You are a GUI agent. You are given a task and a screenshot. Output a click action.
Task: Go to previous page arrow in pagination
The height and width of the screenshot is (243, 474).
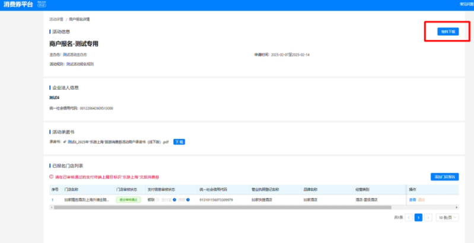coord(409,218)
